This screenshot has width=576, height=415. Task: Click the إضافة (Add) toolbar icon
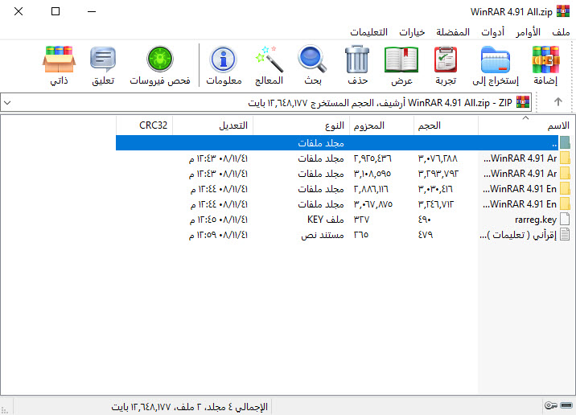point(545,60)
